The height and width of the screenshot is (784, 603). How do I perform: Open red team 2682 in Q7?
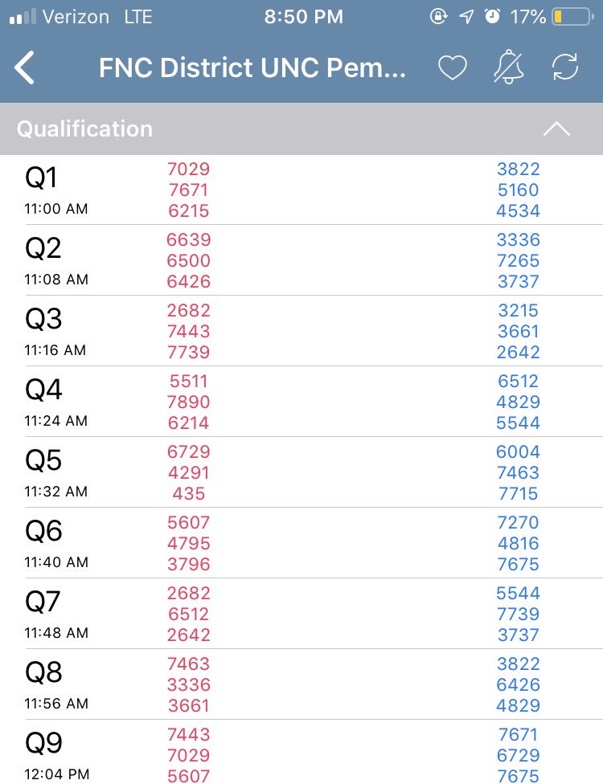pyautogui.click(x=189, y=593)
